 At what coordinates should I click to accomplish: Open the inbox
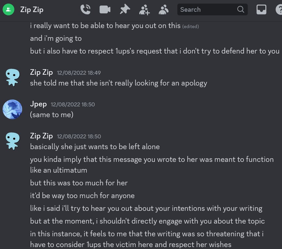click(261, 9)
